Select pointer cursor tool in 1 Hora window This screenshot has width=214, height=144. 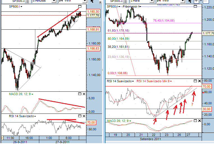tap(190, 1)
